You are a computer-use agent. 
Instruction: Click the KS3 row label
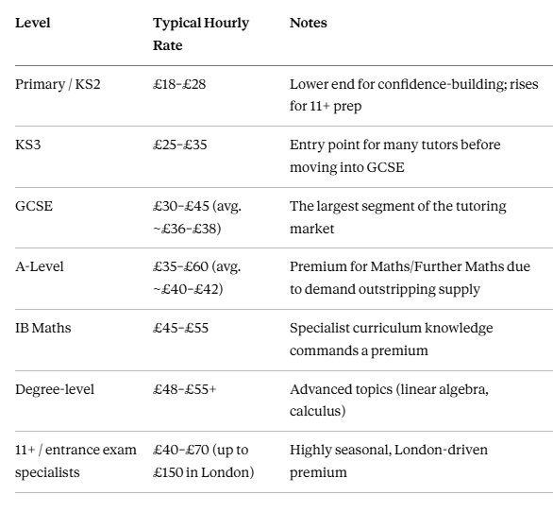coord(28,145)
